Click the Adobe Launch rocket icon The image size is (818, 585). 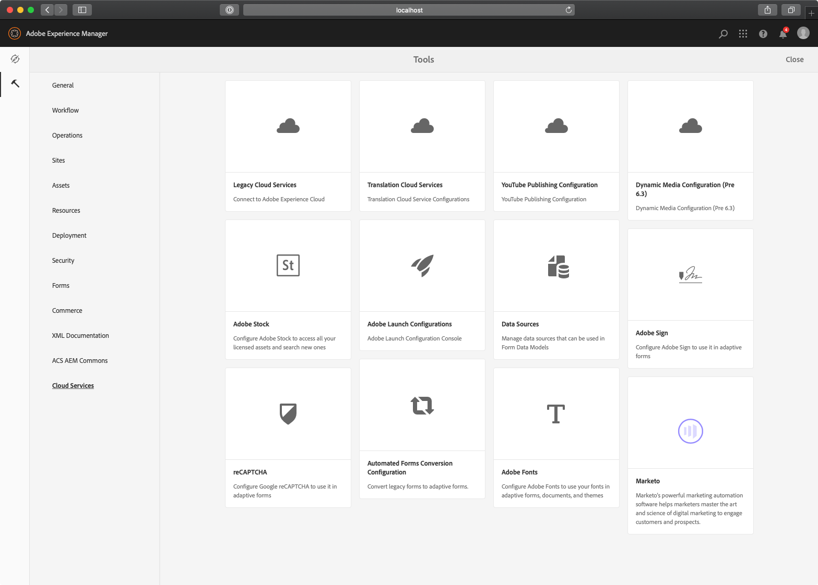click(x=422, y=265)
